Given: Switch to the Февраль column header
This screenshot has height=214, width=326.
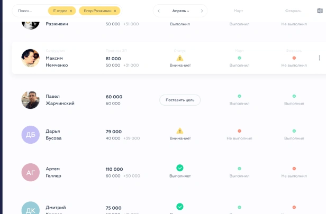Looking at the screenshot, I should coord(293,11).
